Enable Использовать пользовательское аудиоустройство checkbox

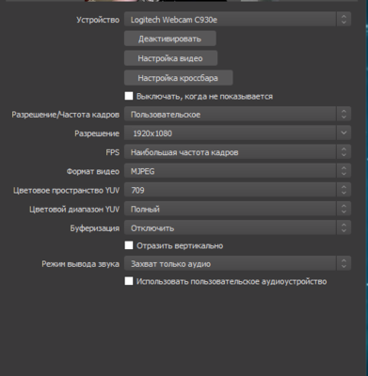pyautogui.click(x=129, y=281)
